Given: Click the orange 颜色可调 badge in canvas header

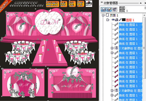Looking at the screenshot, I should click(x=72, y=4).
